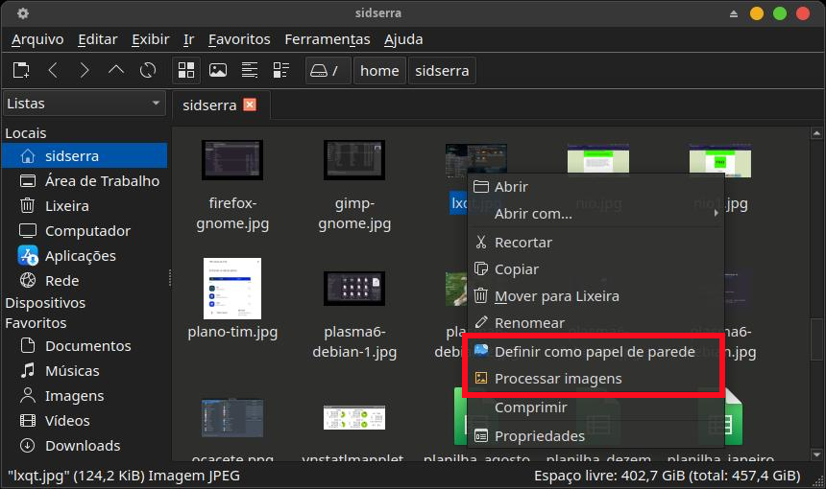Image resolution: width=826 pixels, height=489 pixels.
Task: Choose 'Definir como papel de parede'
Action: 594,352
